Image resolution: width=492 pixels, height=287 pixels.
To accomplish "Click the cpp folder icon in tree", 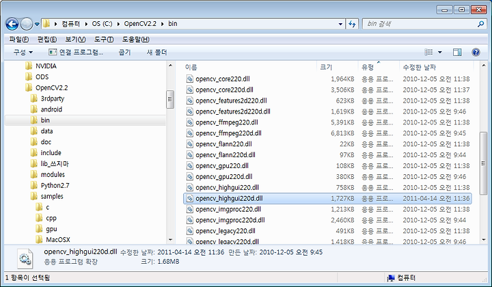I will 39,218.
